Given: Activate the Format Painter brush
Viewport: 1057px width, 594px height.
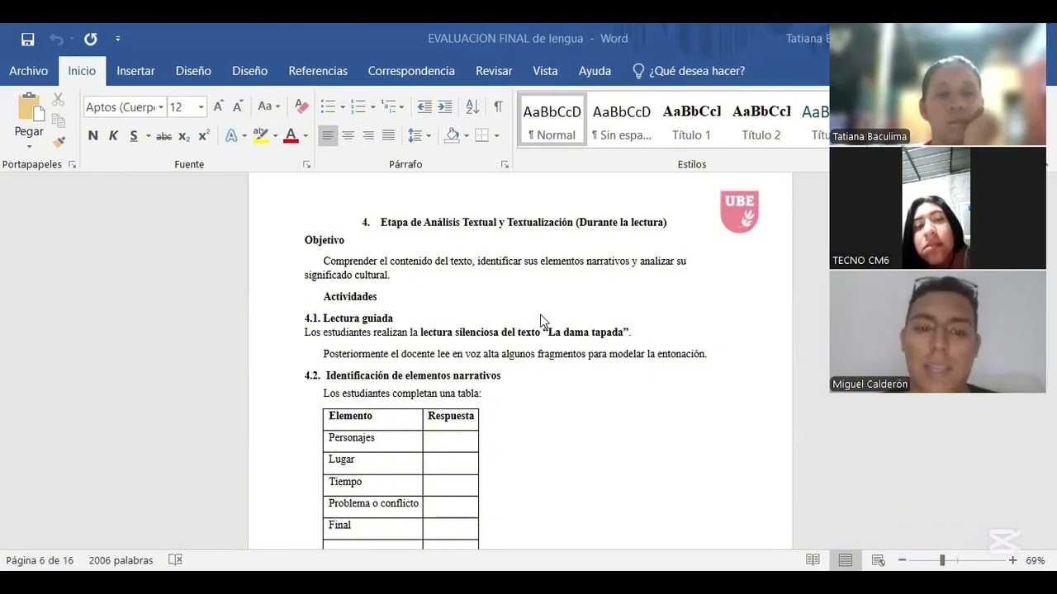Looking at the screenshot, I should tap(58, 141).
